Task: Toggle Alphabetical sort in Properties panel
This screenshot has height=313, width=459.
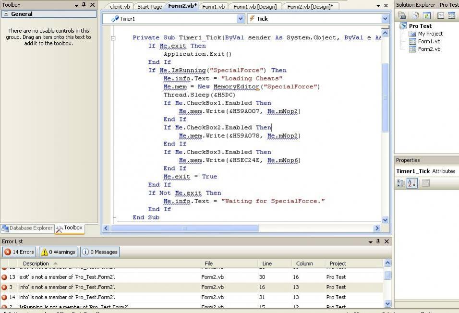Action: [x=412, y=183]
